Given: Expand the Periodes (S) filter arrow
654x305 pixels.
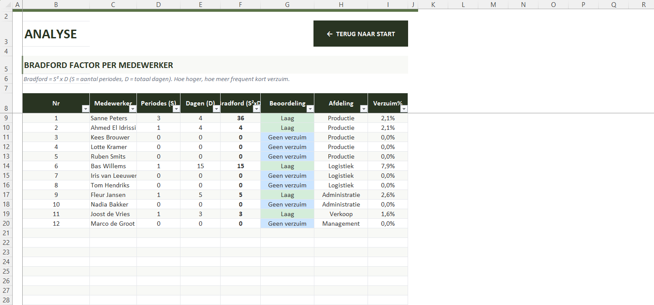Looking at the screenshot, I should (176, 109).
